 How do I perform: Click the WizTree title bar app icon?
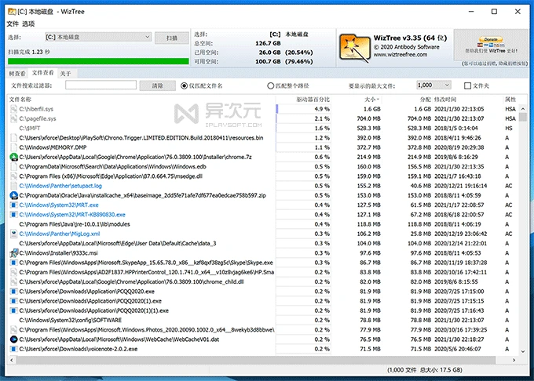(x=12, y=12)
